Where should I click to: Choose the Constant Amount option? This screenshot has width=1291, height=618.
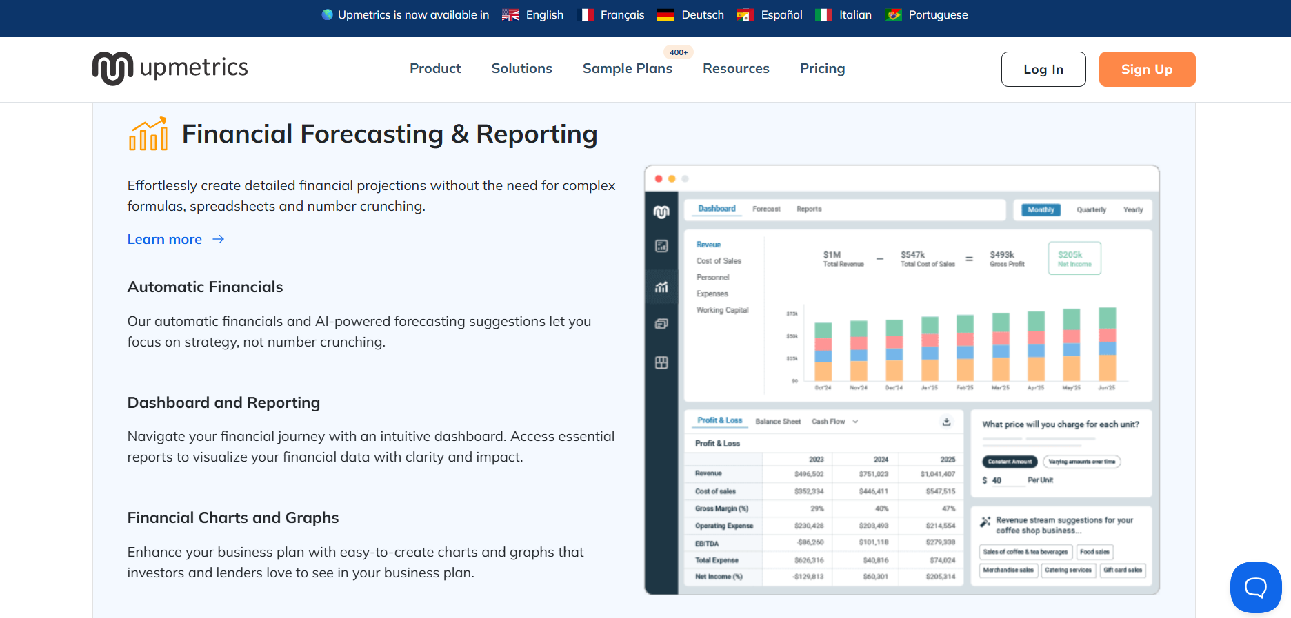tap(1010, 462)
